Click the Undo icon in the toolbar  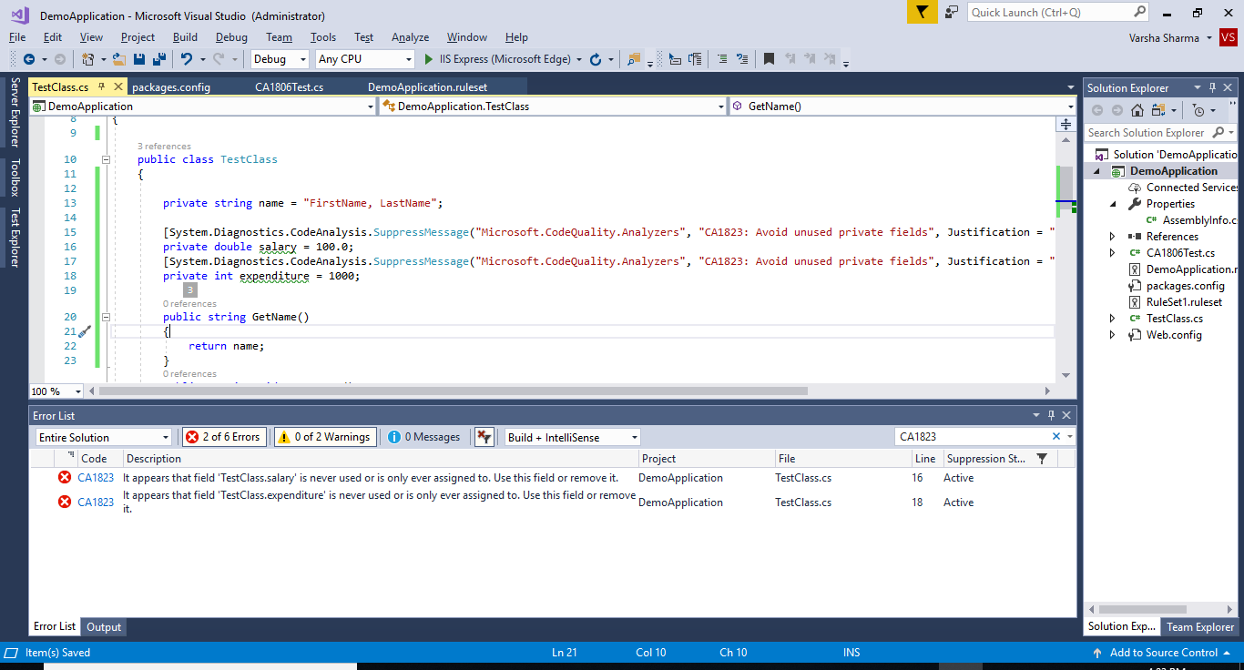click(x=187, y=58)
